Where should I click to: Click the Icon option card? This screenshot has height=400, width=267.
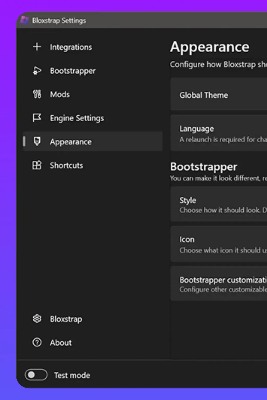pos(219,244)
